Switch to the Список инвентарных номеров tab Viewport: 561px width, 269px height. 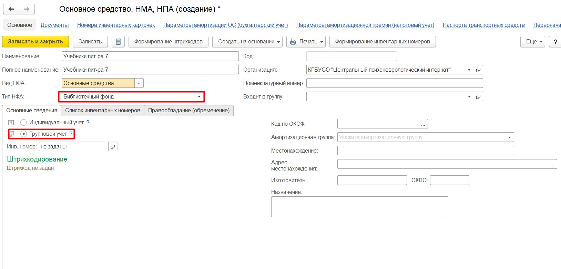click(103, 111)
